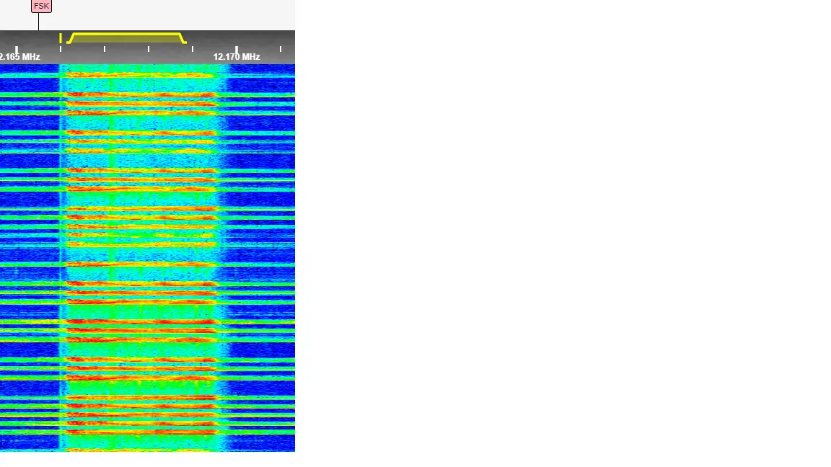Click the signal's left edge in the waterfall
This screenshot has height=467, width=831.
click(x=62, y=252)
